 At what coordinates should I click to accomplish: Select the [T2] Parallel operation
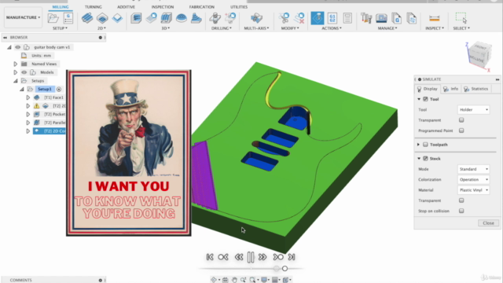coord(54,123)
